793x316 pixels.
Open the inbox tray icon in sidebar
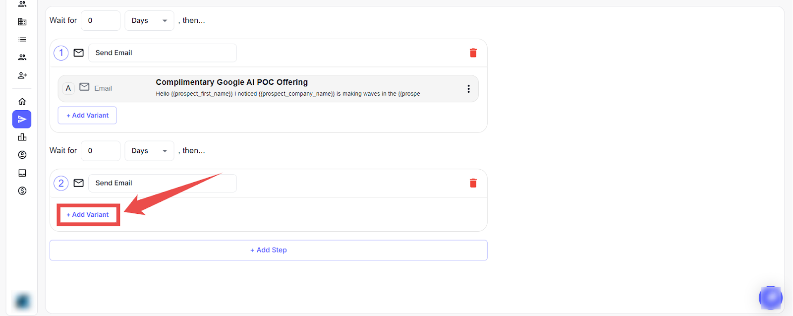pos(22,173)
